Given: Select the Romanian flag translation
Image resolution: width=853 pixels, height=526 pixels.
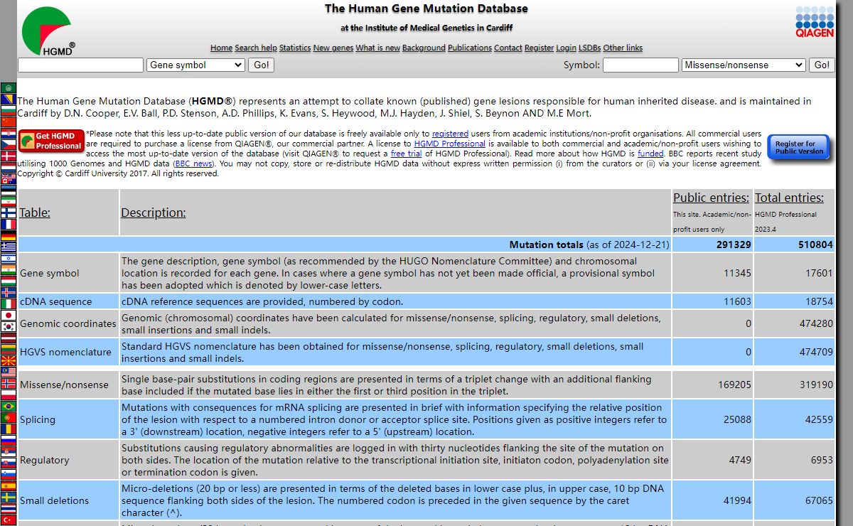Looking at the screenshot, I should point(9,429).
